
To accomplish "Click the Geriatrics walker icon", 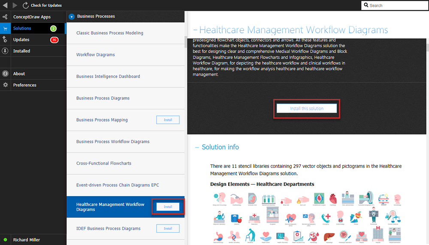I will 251,235.
